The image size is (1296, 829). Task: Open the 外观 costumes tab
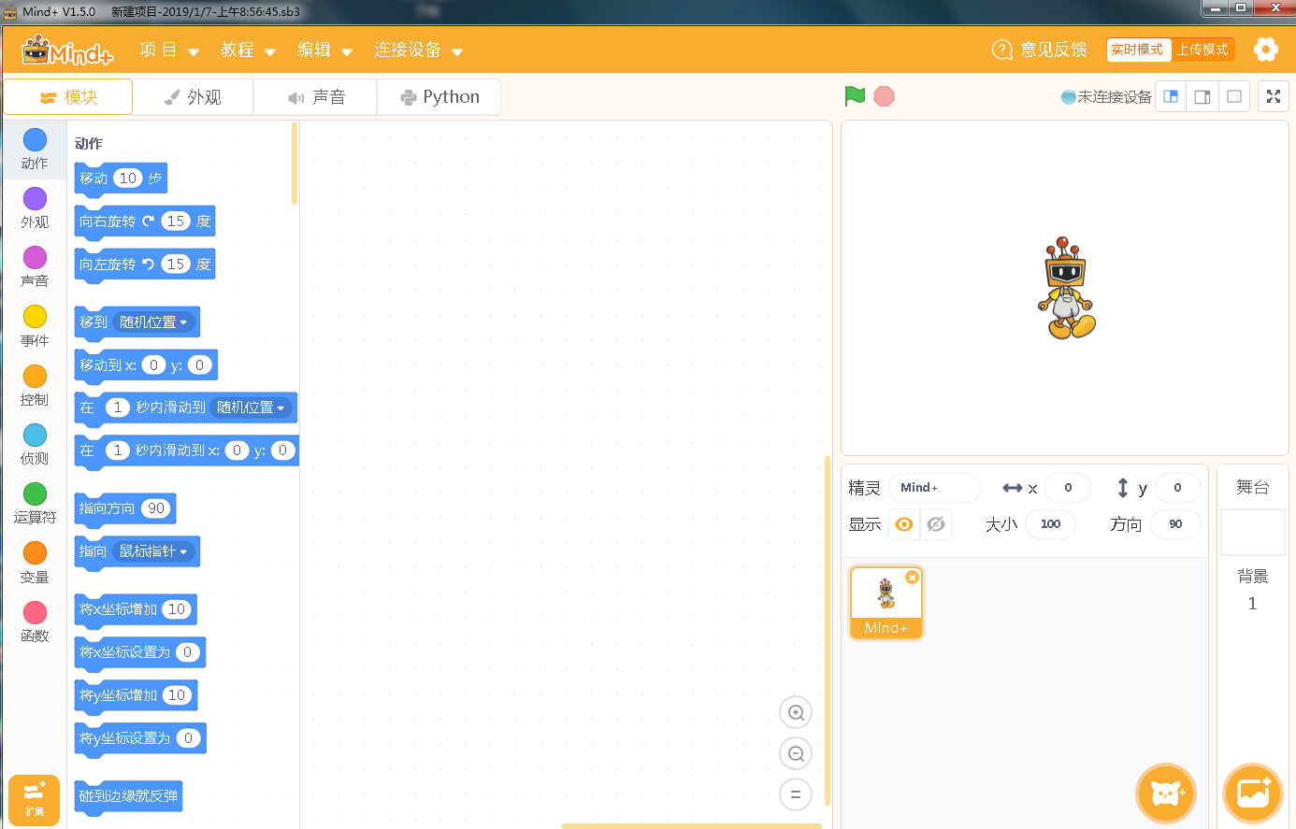point(193,97)
